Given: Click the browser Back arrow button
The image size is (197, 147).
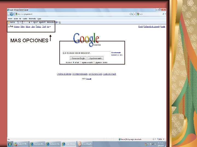Looking at the screenshot, I should pos(8,14).
